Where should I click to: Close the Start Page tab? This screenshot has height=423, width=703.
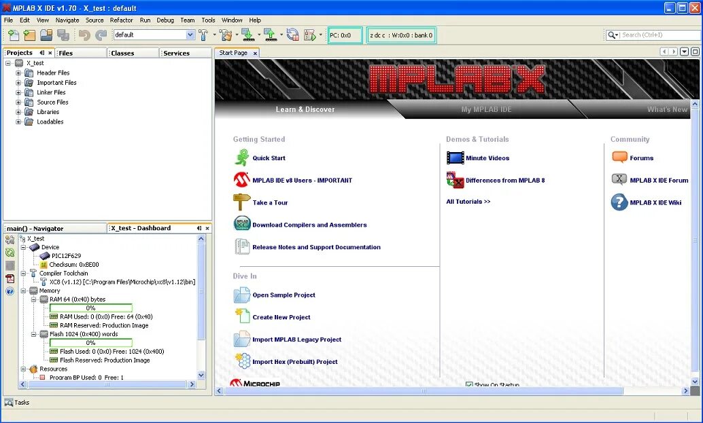point(255,53)
